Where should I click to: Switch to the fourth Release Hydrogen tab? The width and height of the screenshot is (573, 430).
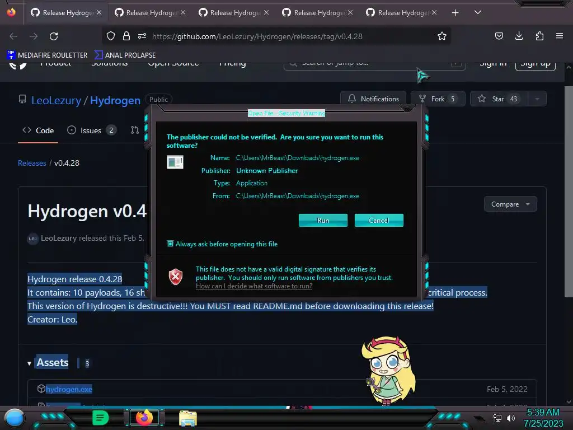318,13
